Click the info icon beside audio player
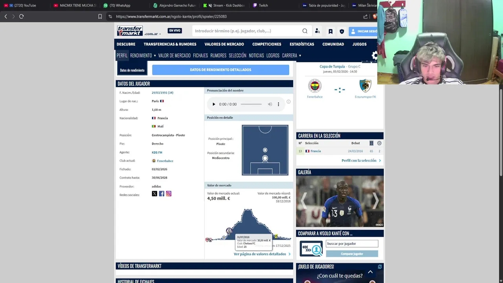503x283 pixels. pos(288,102)
